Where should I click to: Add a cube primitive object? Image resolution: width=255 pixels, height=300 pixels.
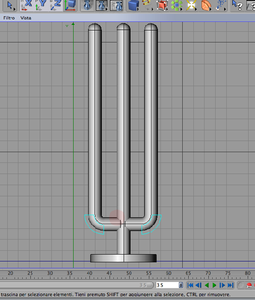[x=133, y=5]
